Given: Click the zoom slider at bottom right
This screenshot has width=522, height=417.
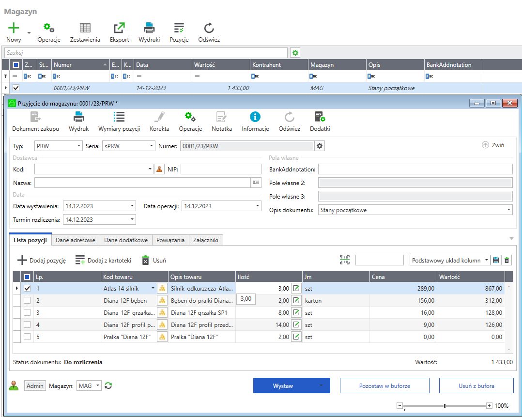Looking at the screenshot, I should point(445,405).
